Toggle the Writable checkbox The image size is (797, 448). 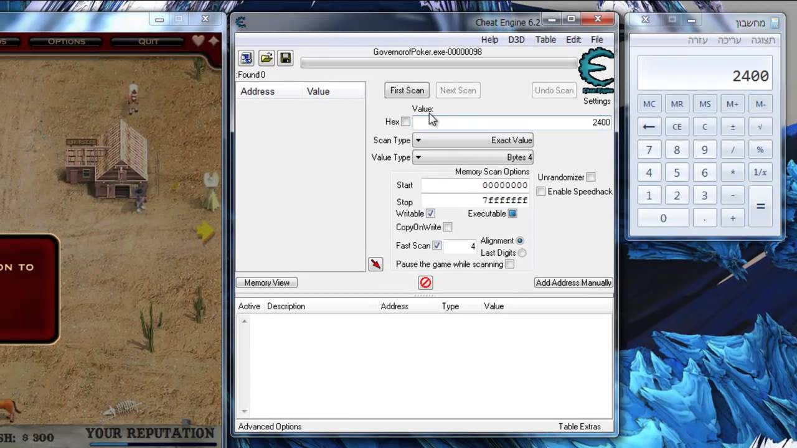coord(430,213)
